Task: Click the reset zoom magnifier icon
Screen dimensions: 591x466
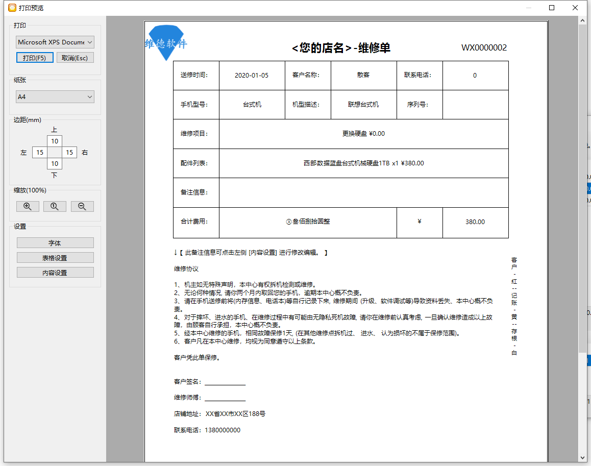Action: (x=55, y=206)
